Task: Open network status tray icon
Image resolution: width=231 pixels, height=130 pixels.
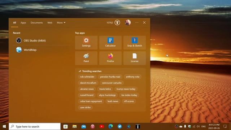Action: (x=194, y=126)
